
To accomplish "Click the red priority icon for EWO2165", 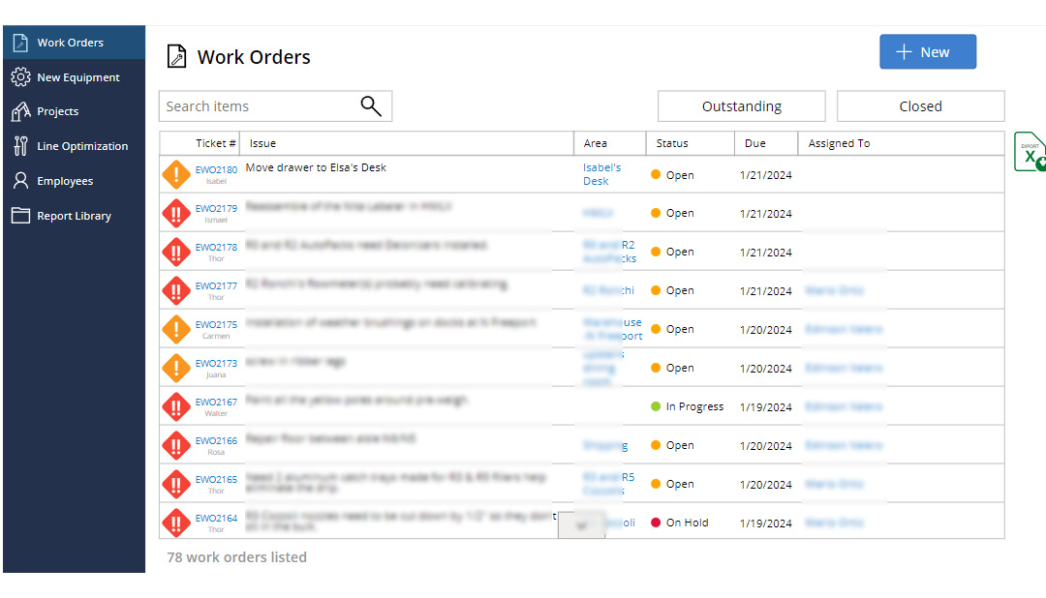I will [176, 485].
